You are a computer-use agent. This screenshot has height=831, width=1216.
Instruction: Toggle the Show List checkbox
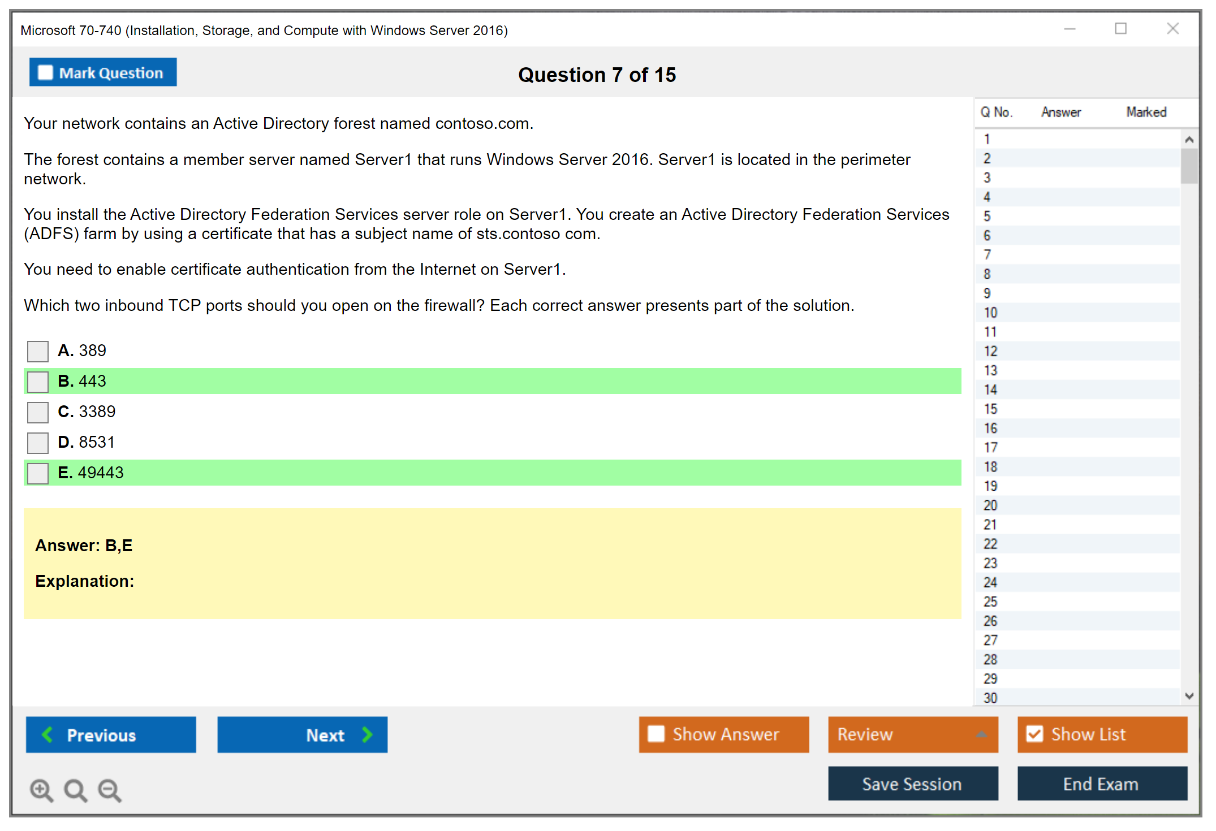click(x=1034, y=734)
